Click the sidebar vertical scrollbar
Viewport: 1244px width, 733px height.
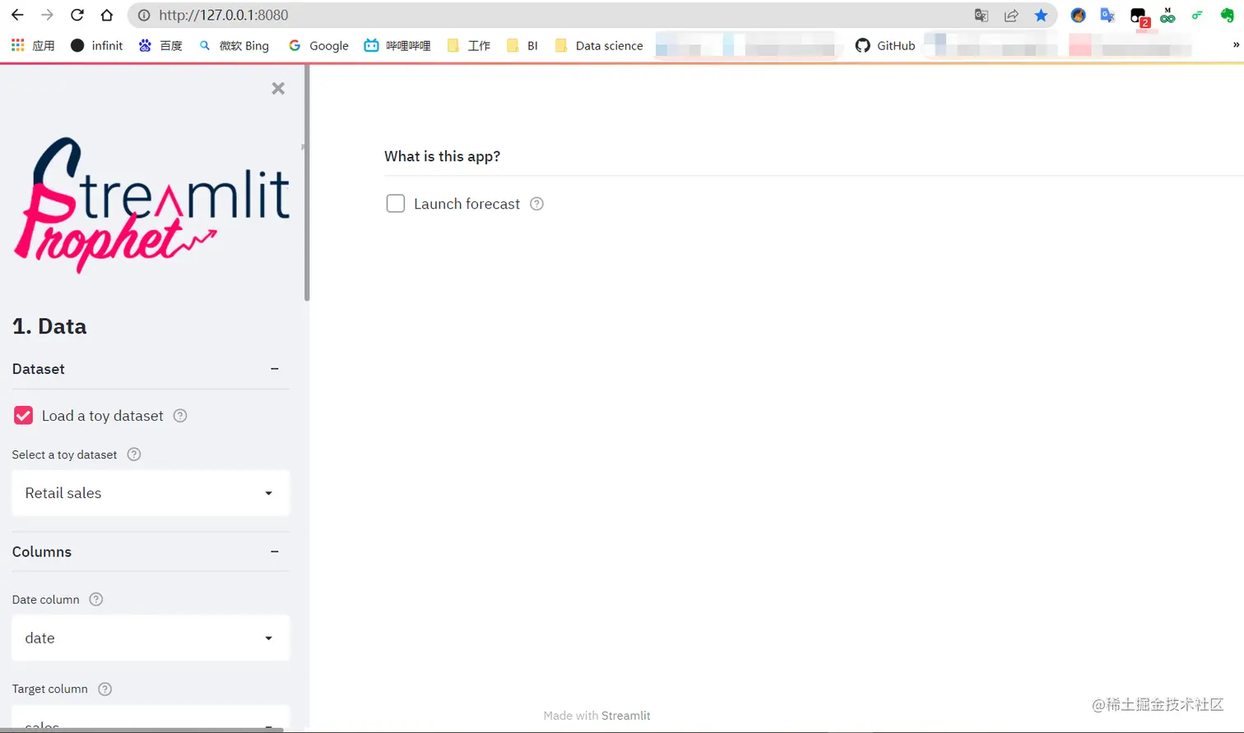click(307, 183)
